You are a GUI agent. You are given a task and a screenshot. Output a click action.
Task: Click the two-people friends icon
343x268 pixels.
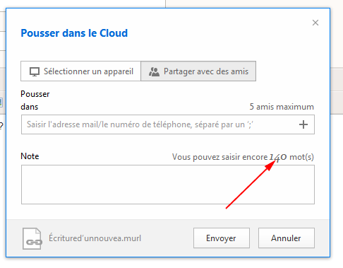pyautogui.click(x=154, y=71)
